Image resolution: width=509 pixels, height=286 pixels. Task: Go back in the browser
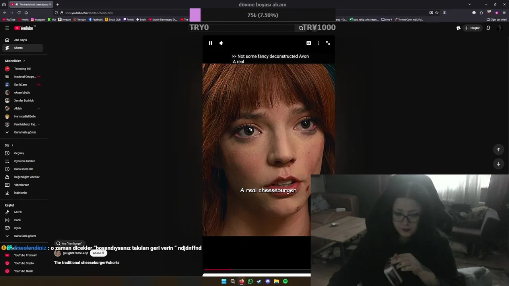point(5,13)
